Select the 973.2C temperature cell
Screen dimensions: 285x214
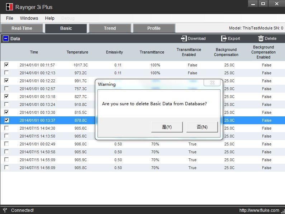(81, 73)
